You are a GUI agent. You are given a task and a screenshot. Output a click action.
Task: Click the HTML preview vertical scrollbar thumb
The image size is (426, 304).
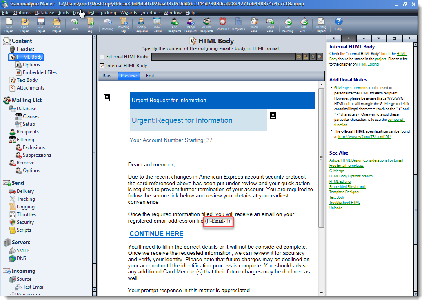click(321, 157)
